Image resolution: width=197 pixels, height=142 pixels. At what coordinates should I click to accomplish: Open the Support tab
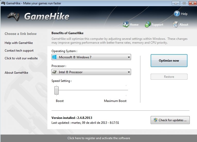point(157,25)
